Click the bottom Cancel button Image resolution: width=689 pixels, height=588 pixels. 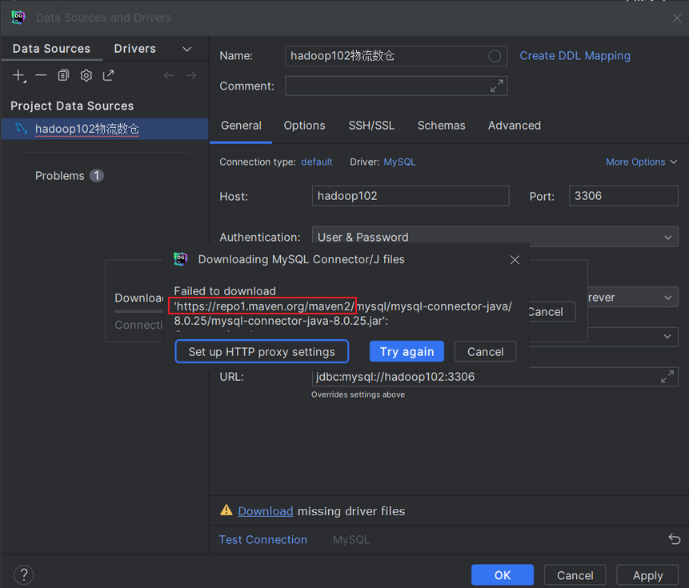click(x=575, y=575)
